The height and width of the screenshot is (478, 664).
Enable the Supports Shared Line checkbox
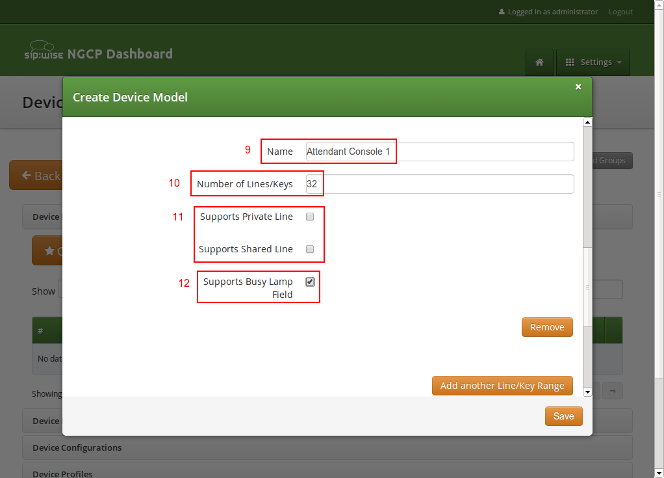pyautogui.click(x=310, y=249)
